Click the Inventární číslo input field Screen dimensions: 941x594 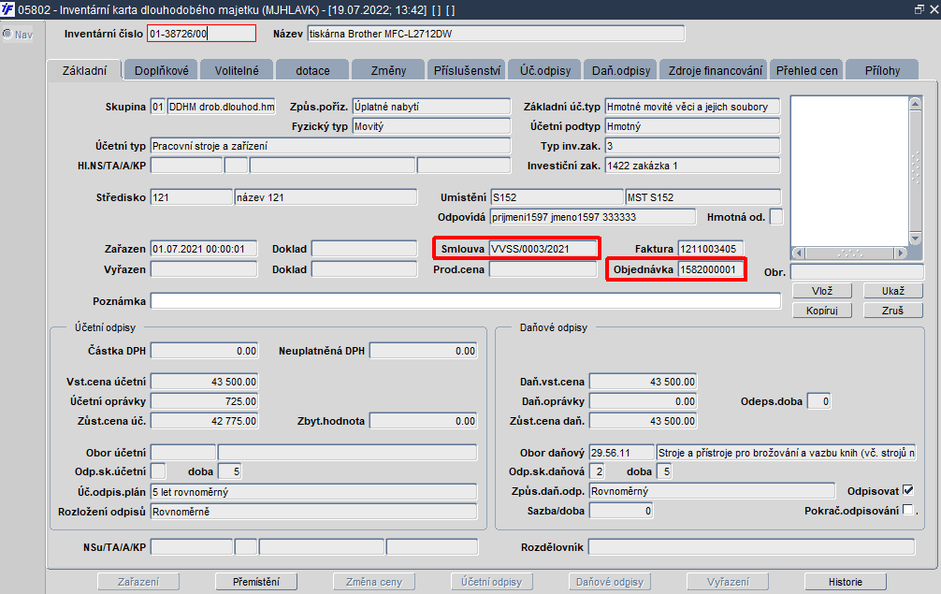(x=202, y=34)
